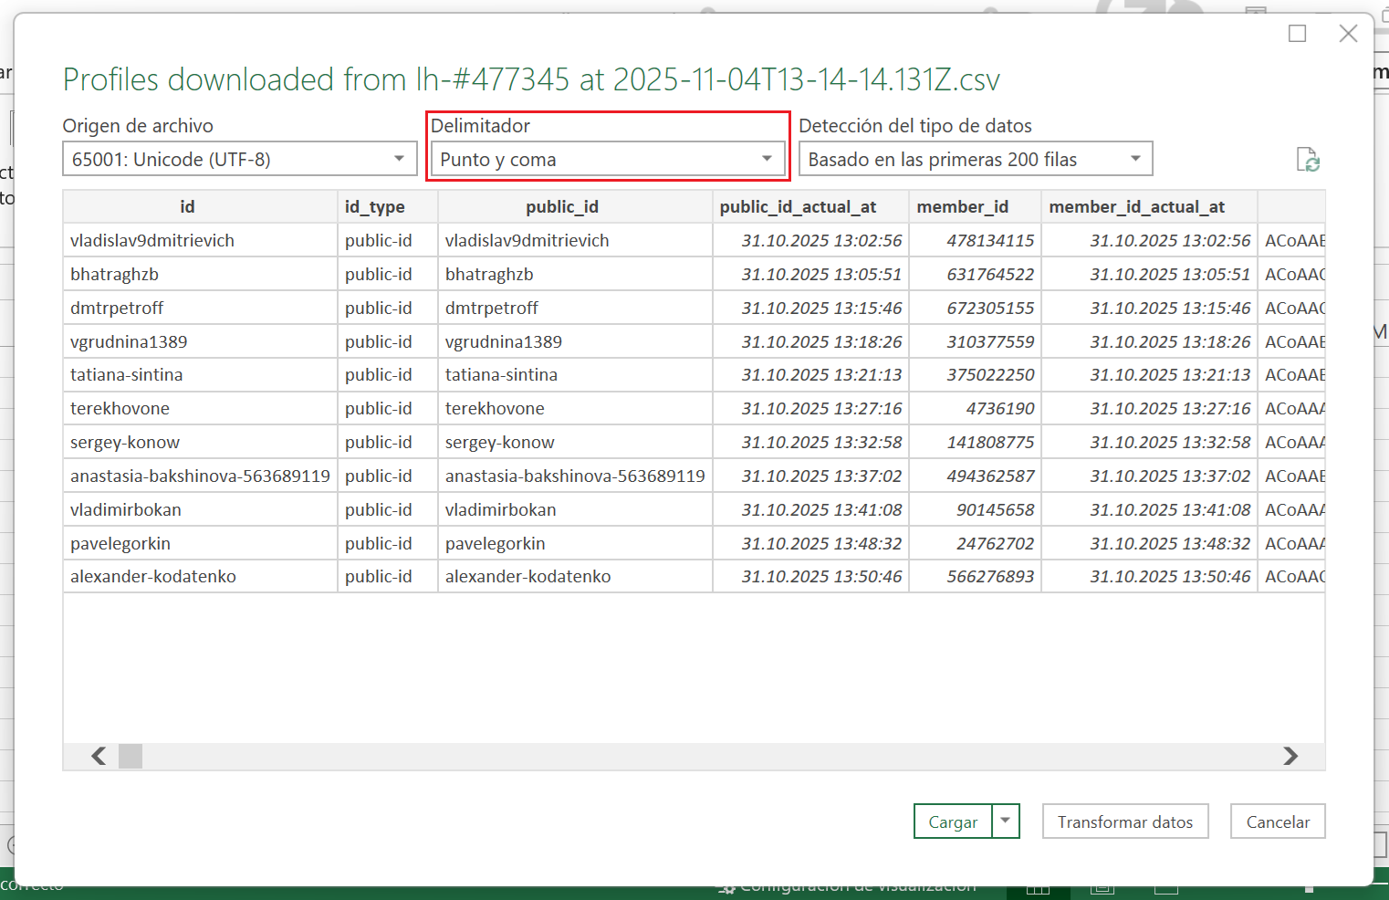1389x900 pixels.
Task: Select the member_id column header
Action: [962, 207]
